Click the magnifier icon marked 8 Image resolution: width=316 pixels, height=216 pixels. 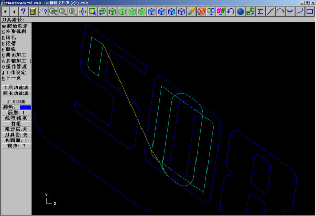[72, 12]
